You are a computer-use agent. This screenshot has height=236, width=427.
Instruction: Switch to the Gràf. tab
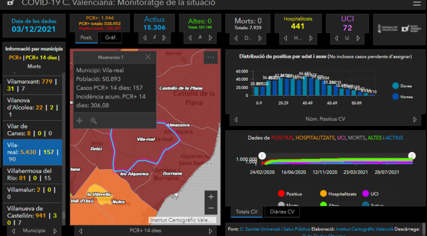click(x=108, y=38)
